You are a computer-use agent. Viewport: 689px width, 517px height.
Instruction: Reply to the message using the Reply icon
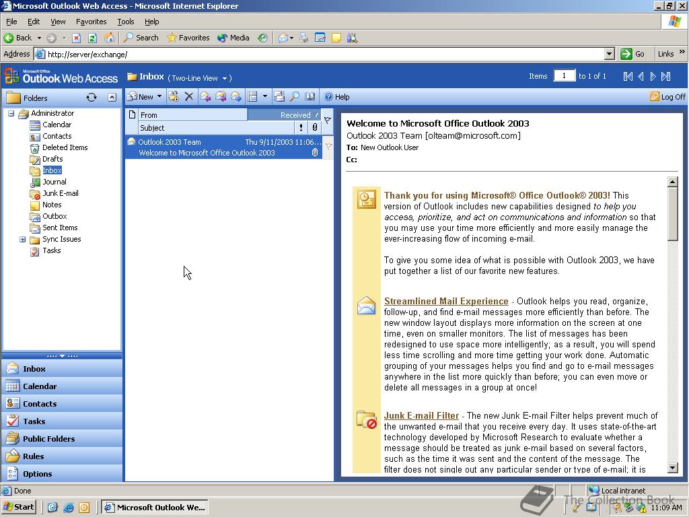205,97
